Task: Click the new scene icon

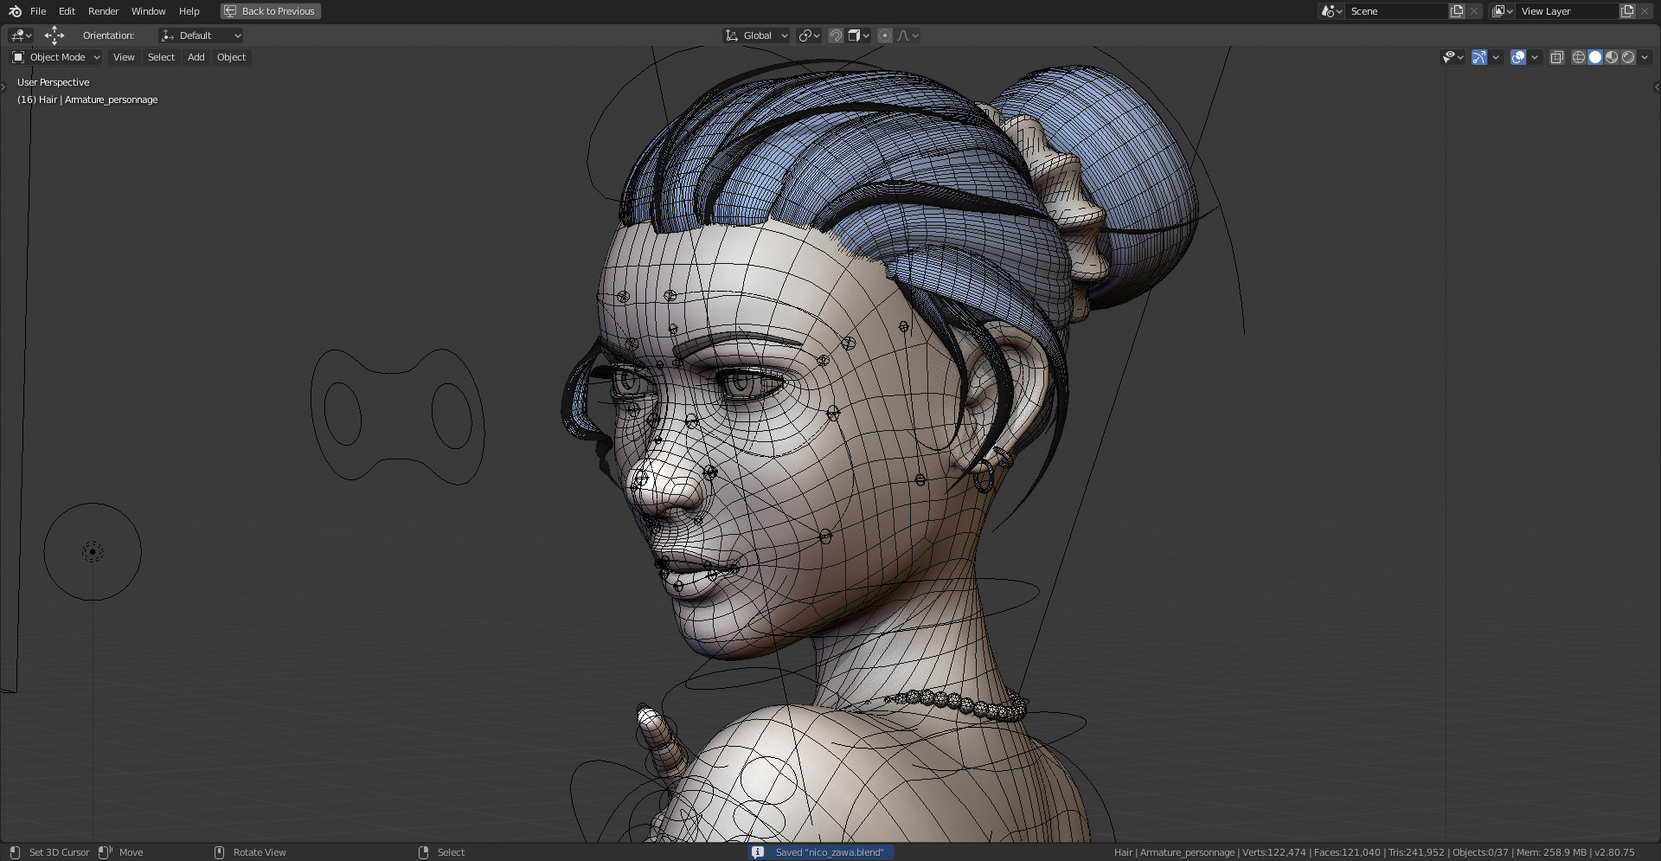Action: pos(1457,11)
